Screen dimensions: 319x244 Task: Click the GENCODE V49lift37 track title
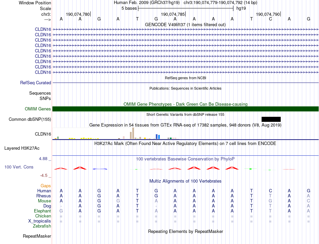tap(185, 25)
